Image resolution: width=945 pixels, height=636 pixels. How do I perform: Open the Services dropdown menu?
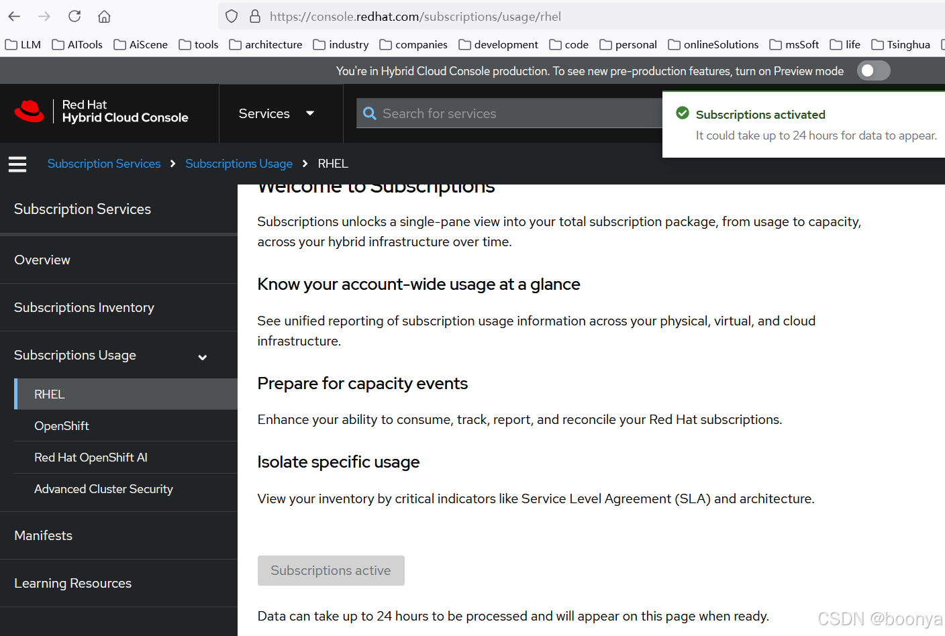(276, 113)
